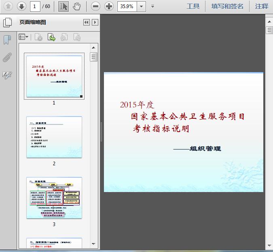Select page 2 thumbnail

[54, 137]
